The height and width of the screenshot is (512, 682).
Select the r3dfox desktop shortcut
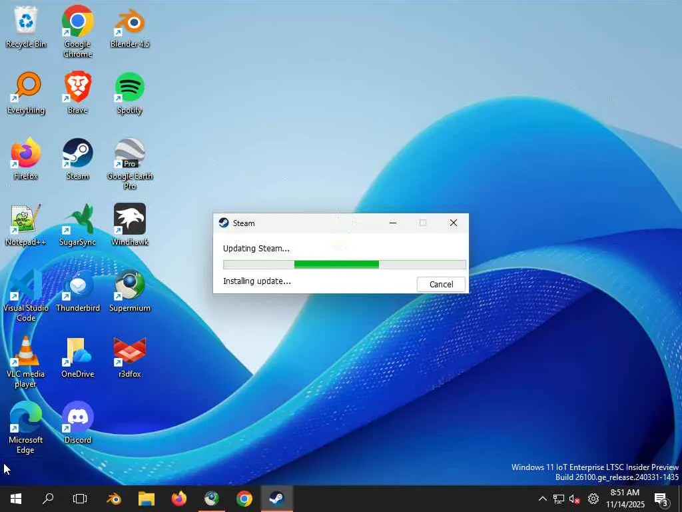pos(130,357)
